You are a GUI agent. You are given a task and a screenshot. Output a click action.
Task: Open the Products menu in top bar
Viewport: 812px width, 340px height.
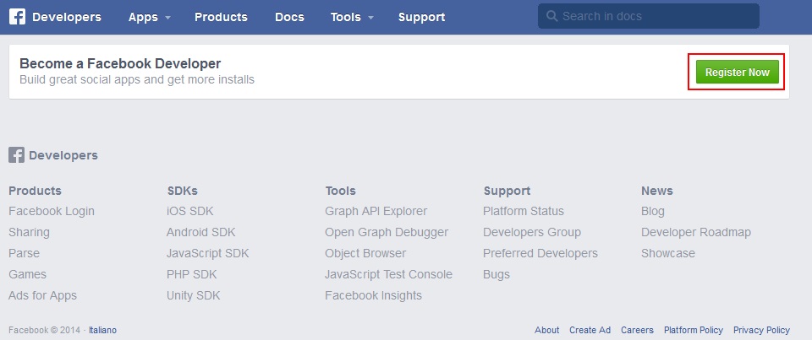click(x=221, y=17)
